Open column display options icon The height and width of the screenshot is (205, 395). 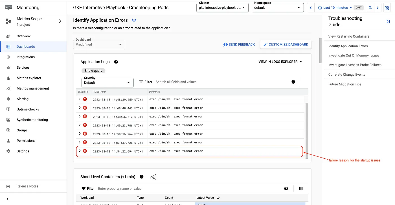click(301, 189)
